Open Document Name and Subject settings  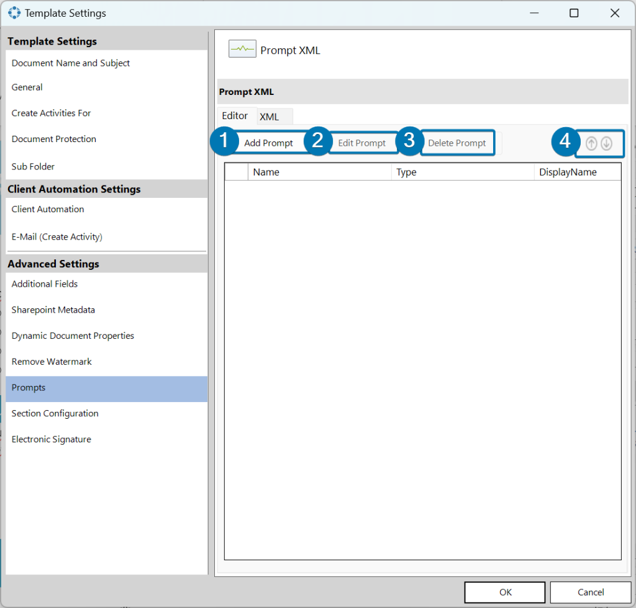tap(107, 63)
